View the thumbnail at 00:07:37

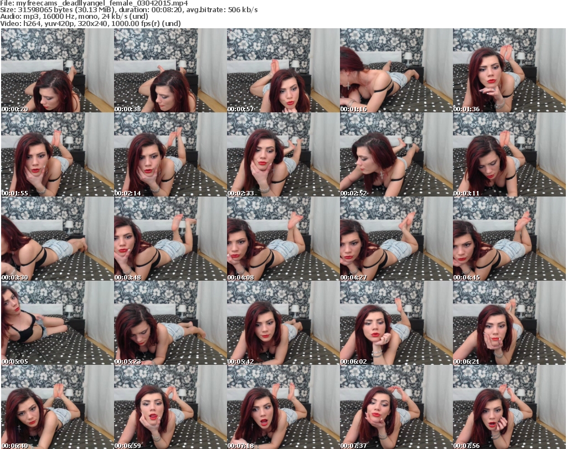(x=396, y=407)
